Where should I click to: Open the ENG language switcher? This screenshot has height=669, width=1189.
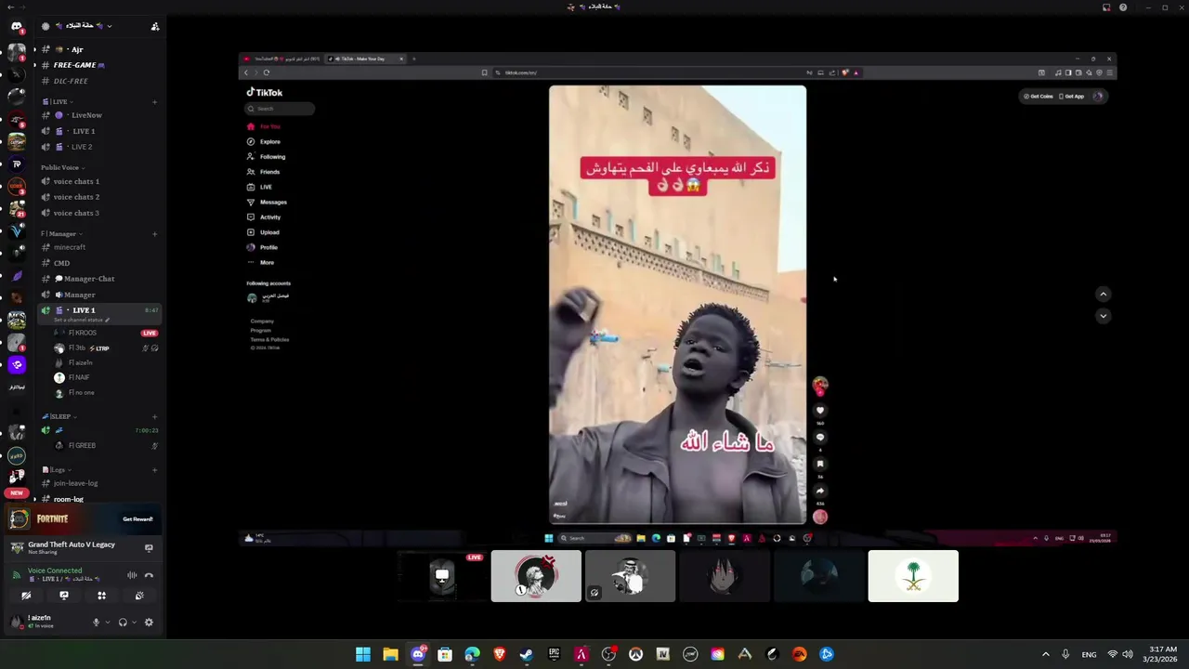tap(1089, 654)
